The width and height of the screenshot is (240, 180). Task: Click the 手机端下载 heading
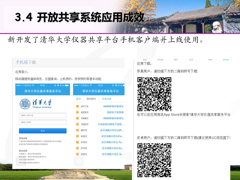pyautogui.click(x=26, y=62)
